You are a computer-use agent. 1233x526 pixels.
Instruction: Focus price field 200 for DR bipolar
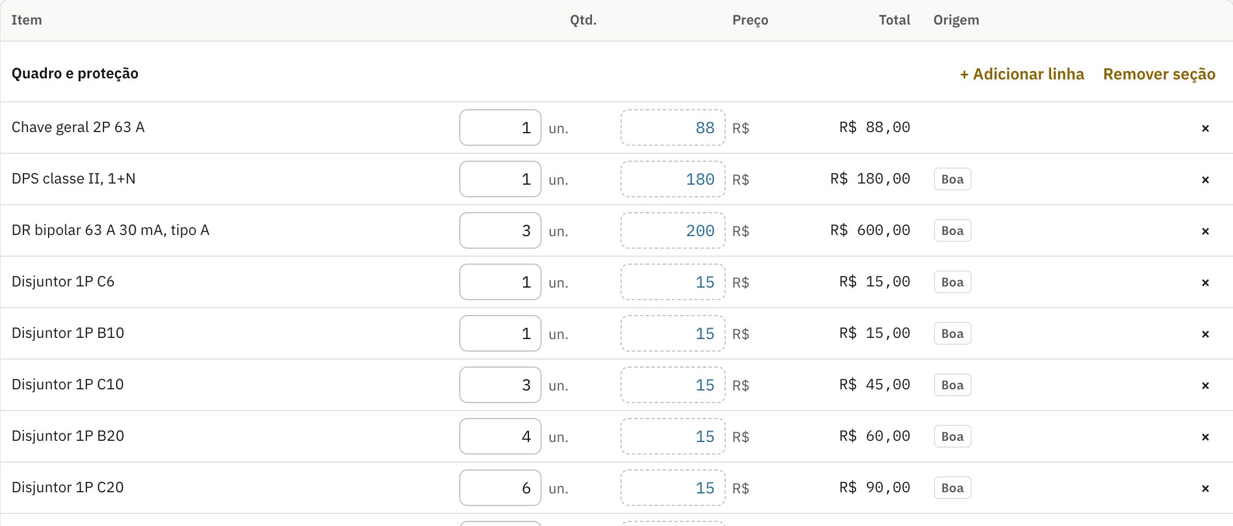[673, 230]
